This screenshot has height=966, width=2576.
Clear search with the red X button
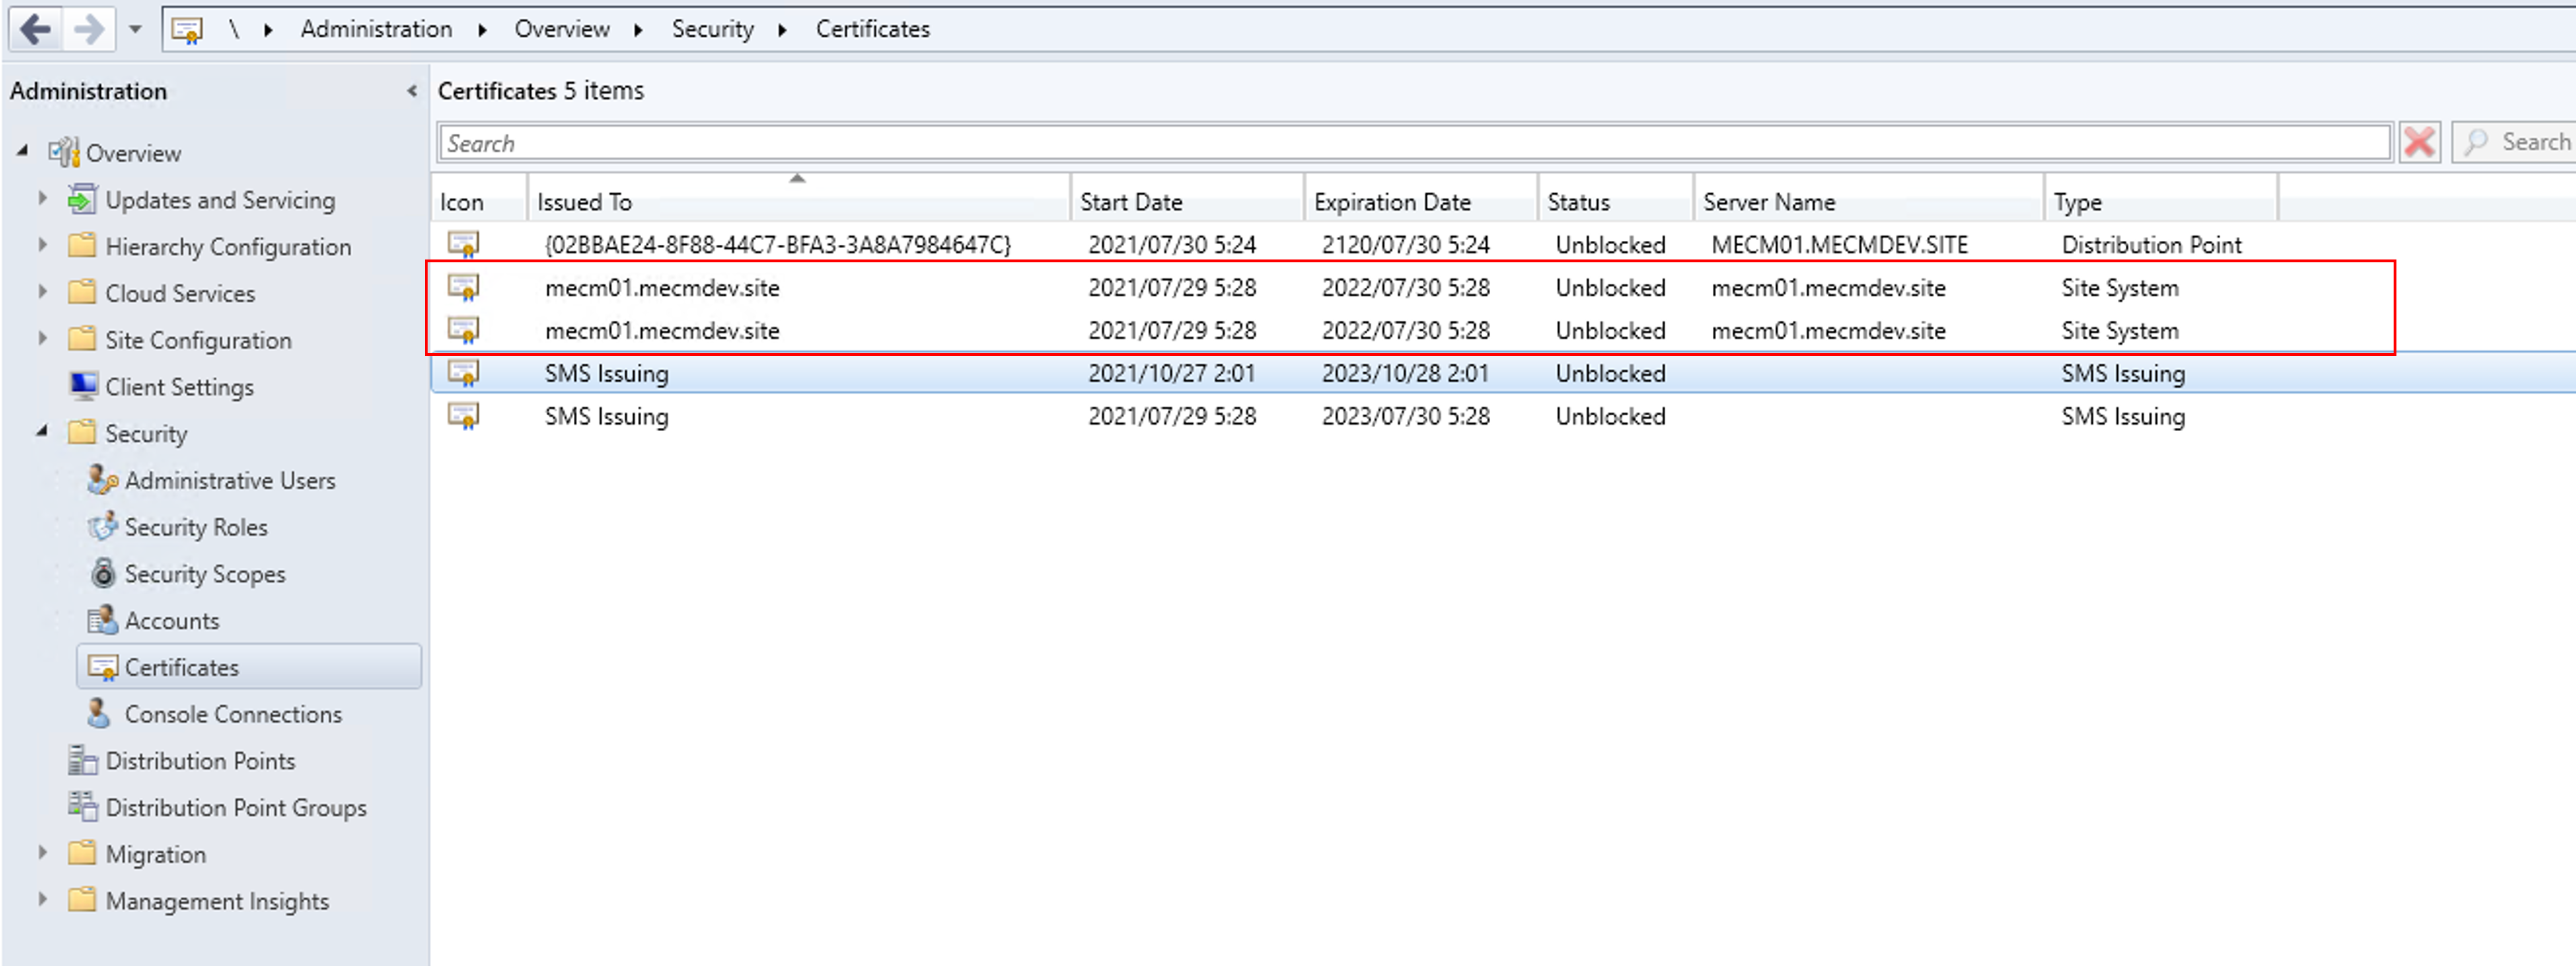point(2419,142)
